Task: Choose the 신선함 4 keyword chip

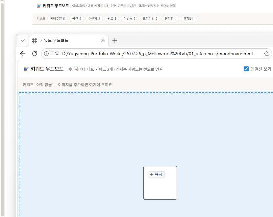Action: (x=94, y=19)
